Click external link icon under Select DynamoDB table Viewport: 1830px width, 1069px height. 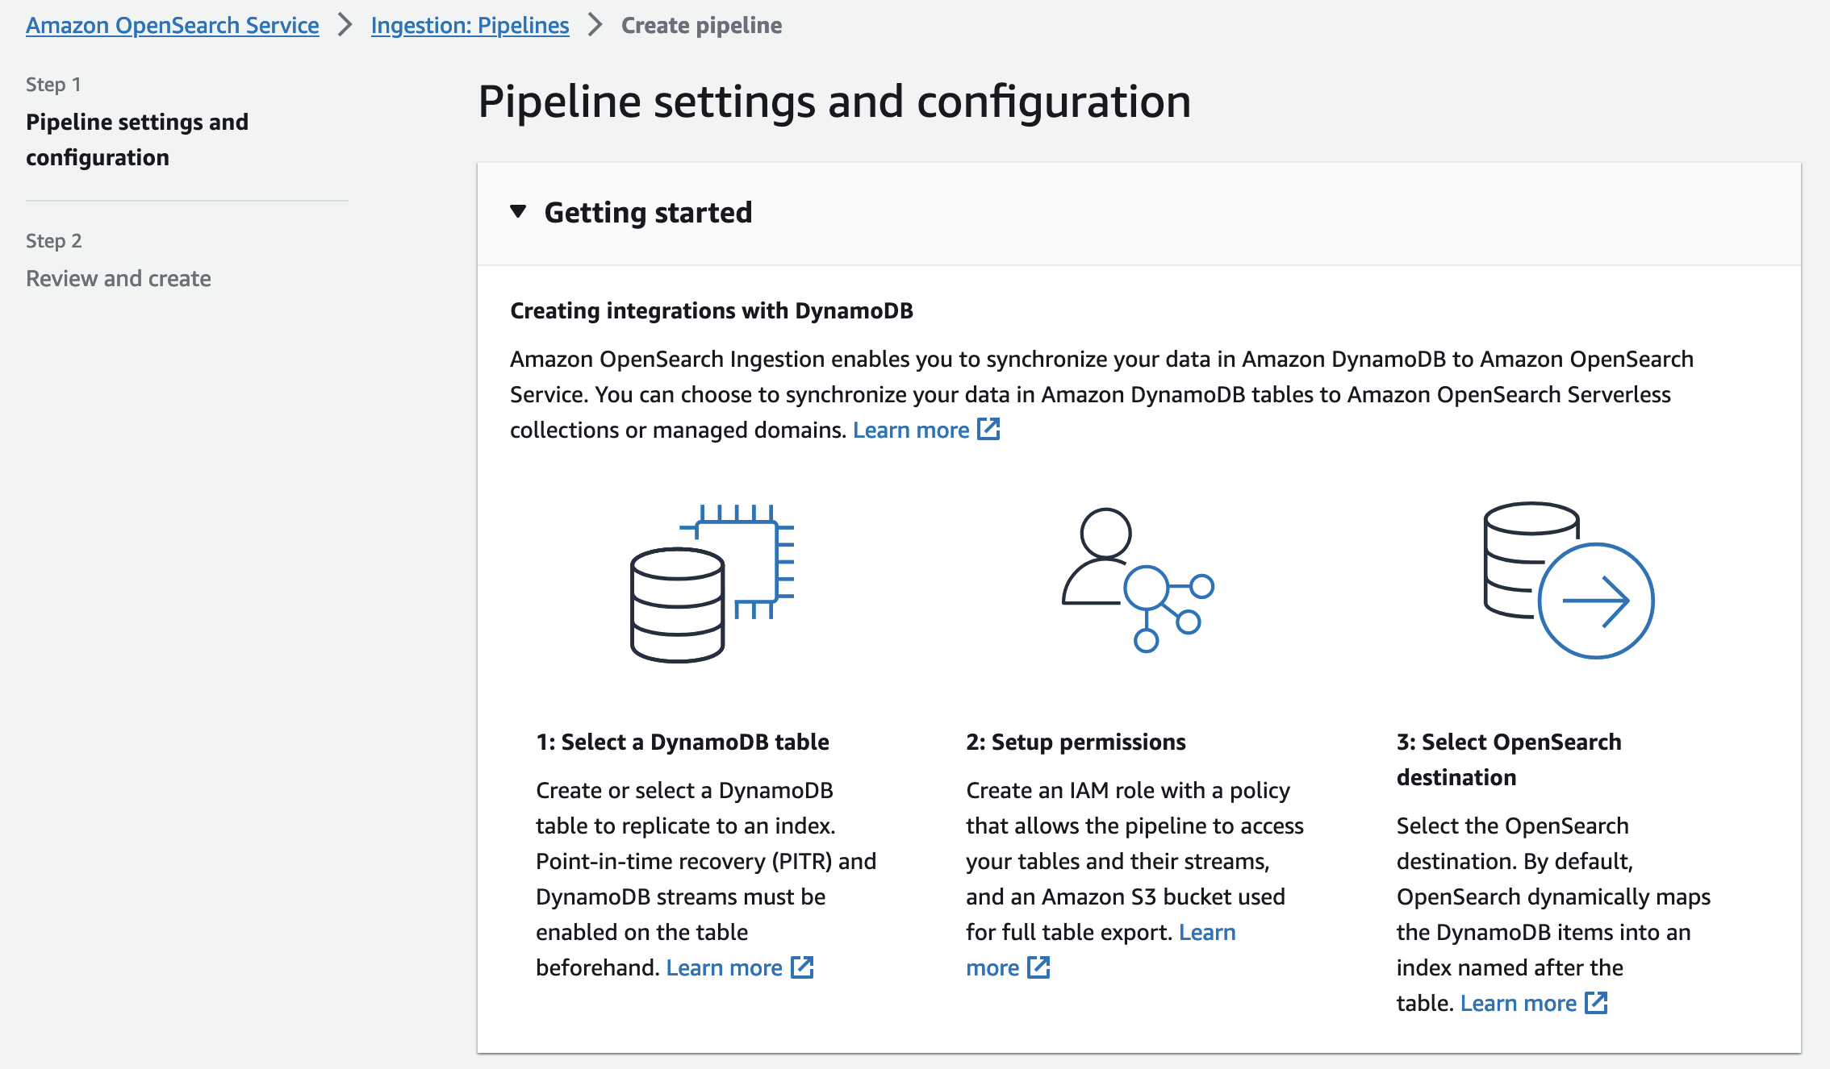802,967
